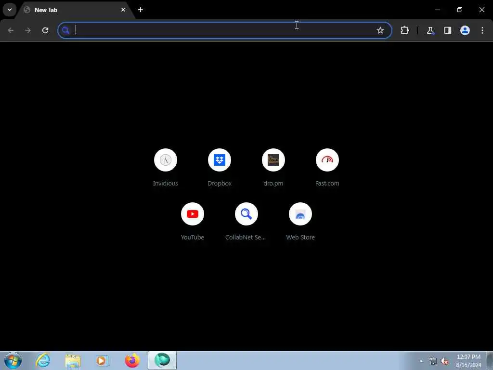Screen dimensions: 493x370
Task: Go back to the previous page
Action: click(11, 30)
